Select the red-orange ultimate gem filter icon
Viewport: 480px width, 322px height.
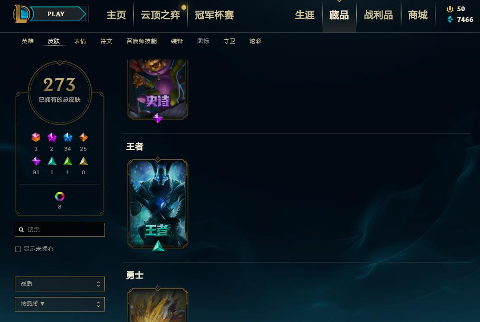[36, 137]
